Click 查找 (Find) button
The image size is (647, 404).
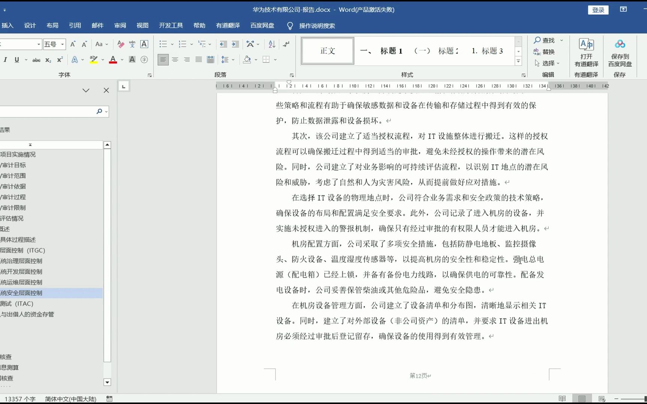(x=544, y=40)
